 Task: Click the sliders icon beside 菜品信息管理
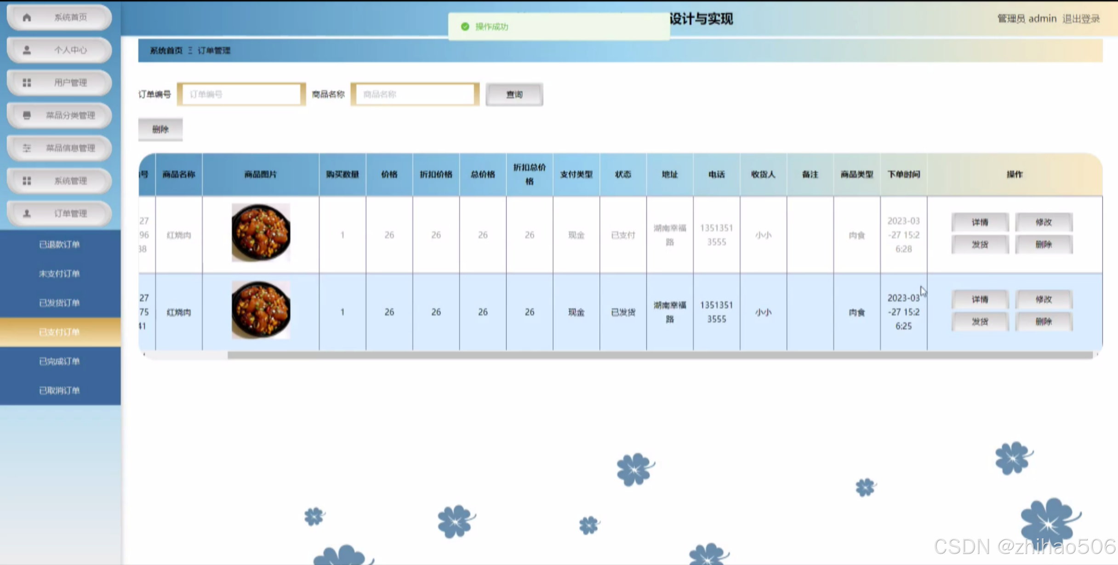pyautogui.click(x=27, y=148)
